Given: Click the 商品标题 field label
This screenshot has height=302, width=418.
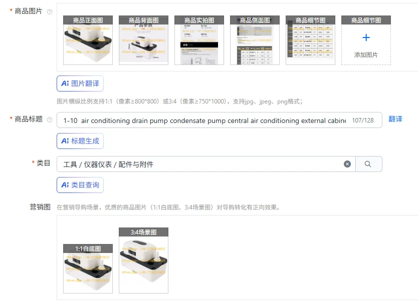Looking at the screenshot, I should [28, 119].
